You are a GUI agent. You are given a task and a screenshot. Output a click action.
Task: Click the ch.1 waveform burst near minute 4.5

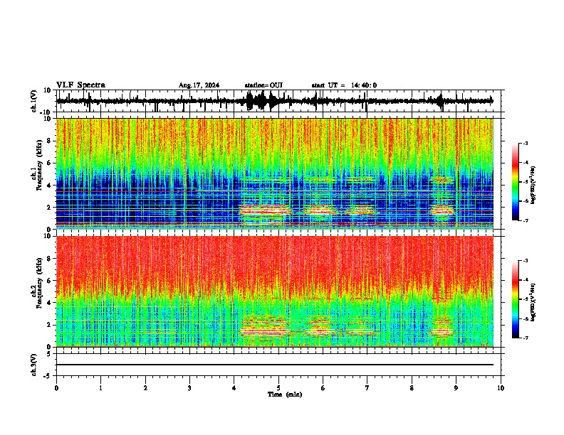(261, 101)
